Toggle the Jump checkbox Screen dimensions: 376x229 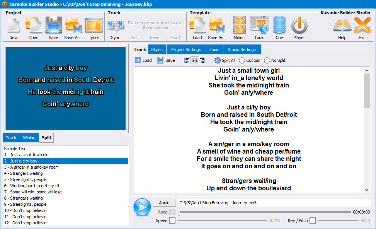172,212
